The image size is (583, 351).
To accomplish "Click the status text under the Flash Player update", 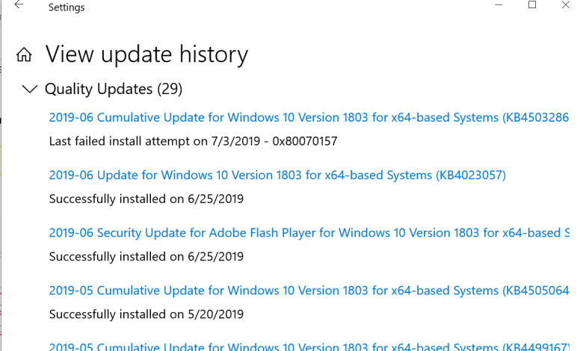I will click(146, 257).
